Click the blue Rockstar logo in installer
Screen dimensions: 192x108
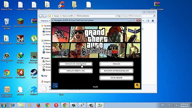click(x=55, y=85)
